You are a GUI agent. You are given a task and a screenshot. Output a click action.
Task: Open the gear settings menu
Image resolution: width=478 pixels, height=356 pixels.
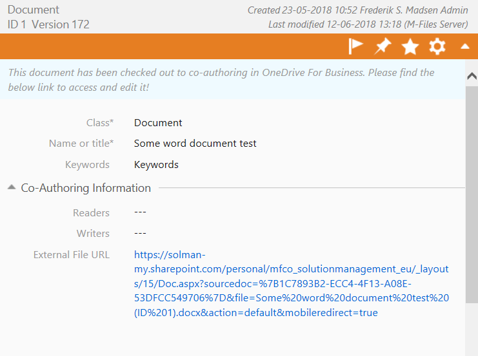click(437, 46)
